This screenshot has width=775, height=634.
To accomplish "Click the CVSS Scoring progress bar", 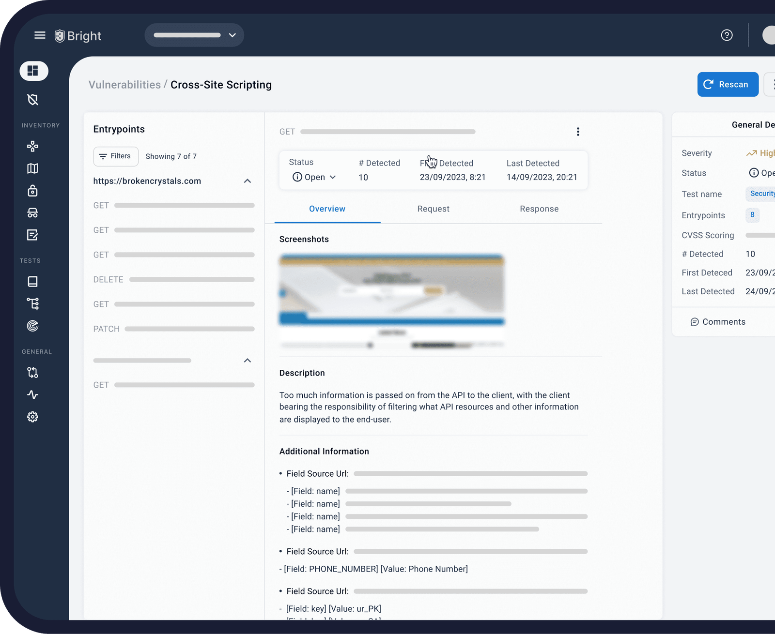I will coord(761,235).
